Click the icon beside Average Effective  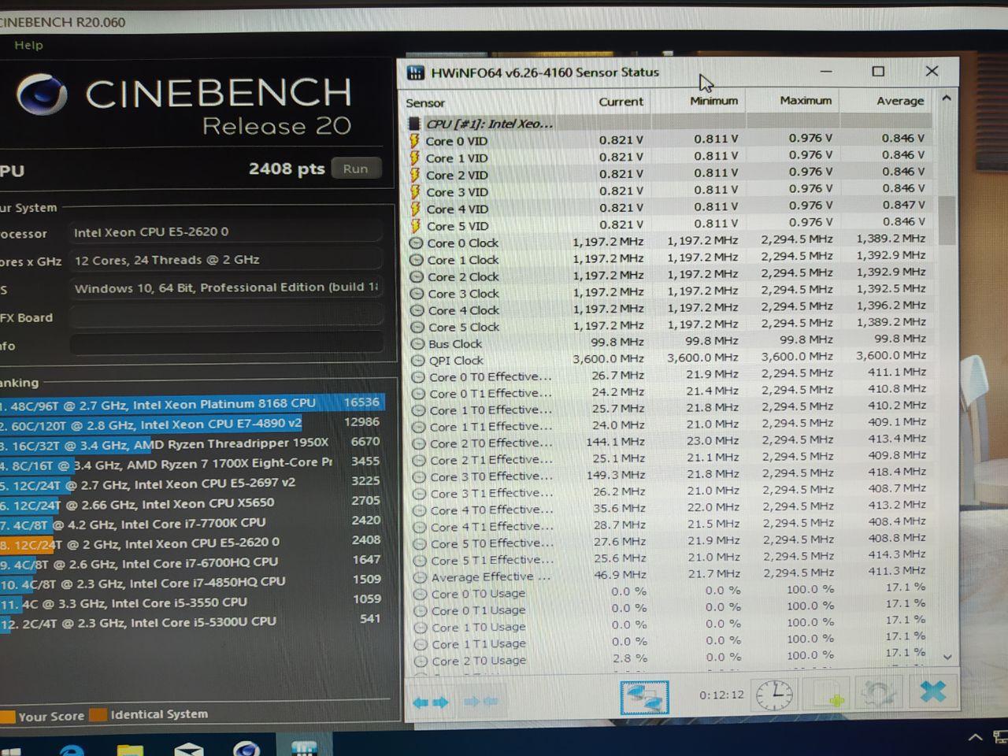[x=419, y=576]
